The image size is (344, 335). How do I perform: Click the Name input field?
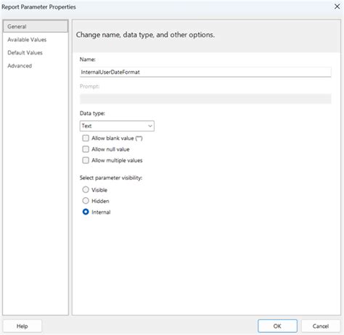coord(205,72)
